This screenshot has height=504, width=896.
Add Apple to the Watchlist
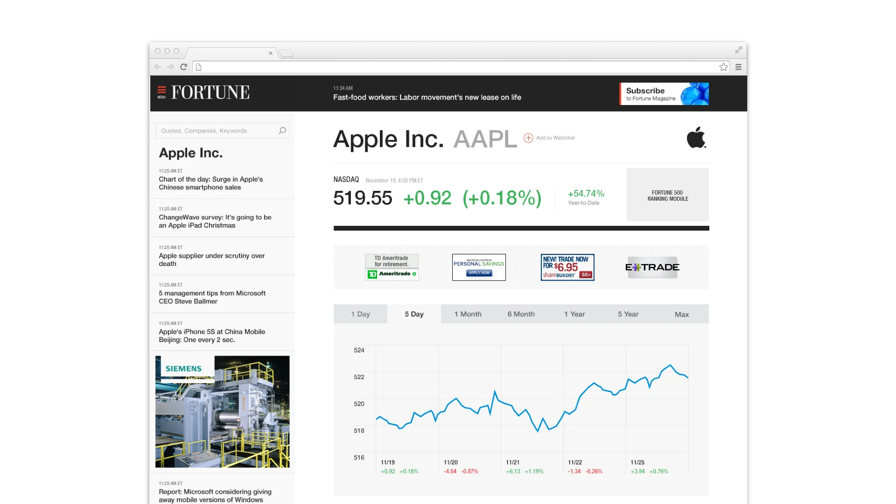click(x=554, y=138)
